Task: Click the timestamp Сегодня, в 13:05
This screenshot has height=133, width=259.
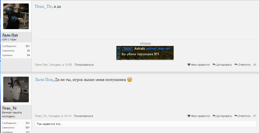Action: [61, 65]
